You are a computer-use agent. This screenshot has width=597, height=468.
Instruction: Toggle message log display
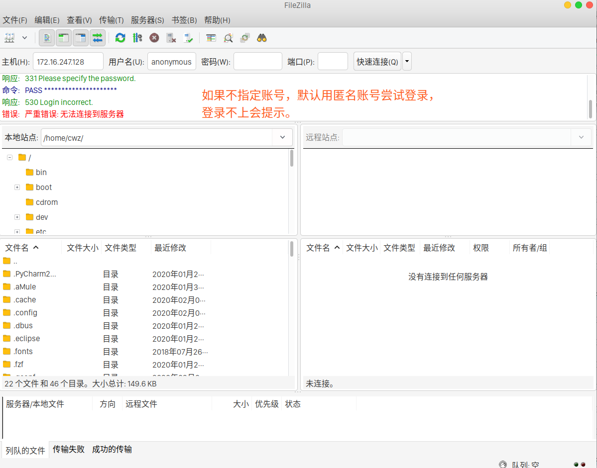47,38
